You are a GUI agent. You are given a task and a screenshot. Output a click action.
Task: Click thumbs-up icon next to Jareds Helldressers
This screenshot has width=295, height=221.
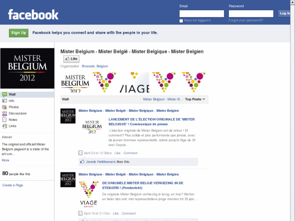(x=82, y=161)
